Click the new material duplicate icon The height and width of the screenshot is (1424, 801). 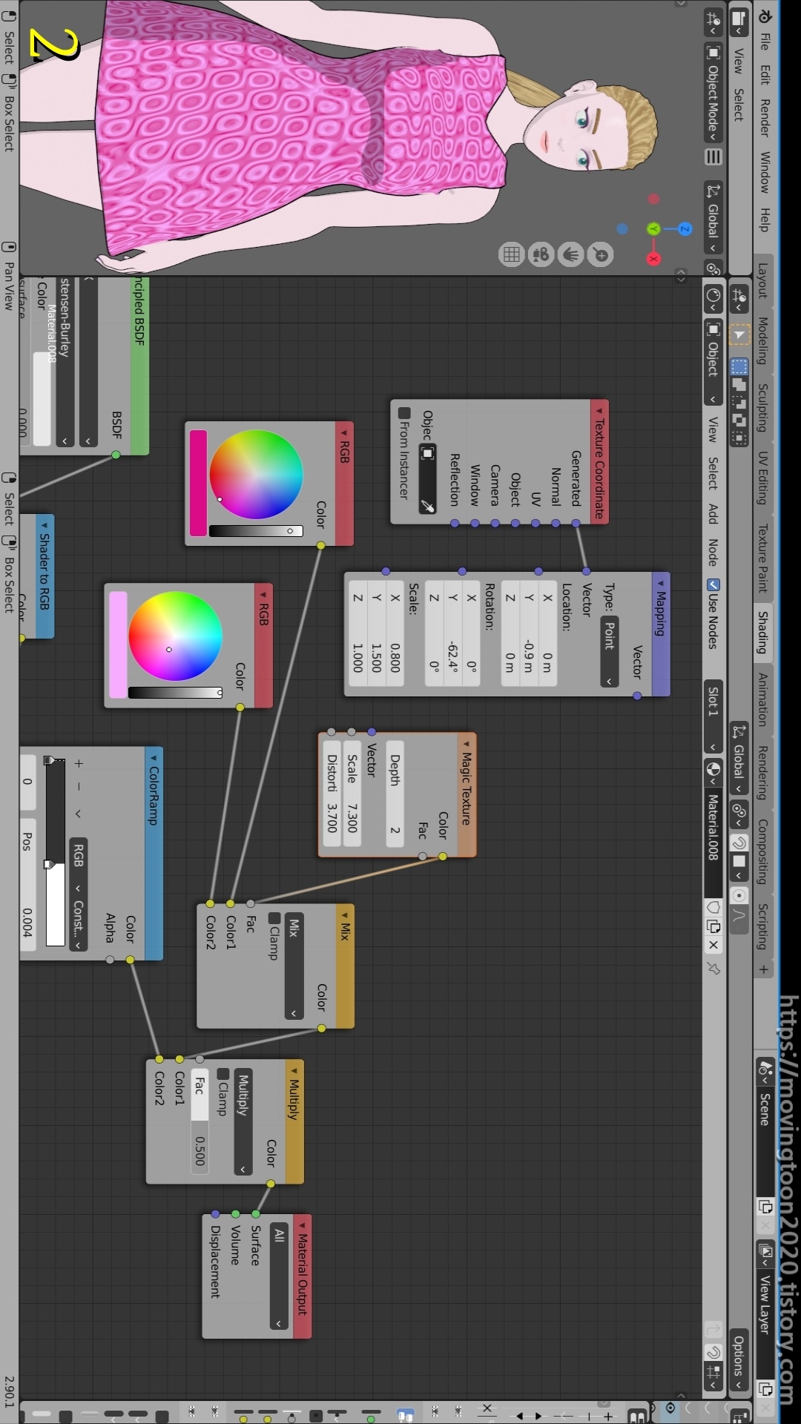713,926
